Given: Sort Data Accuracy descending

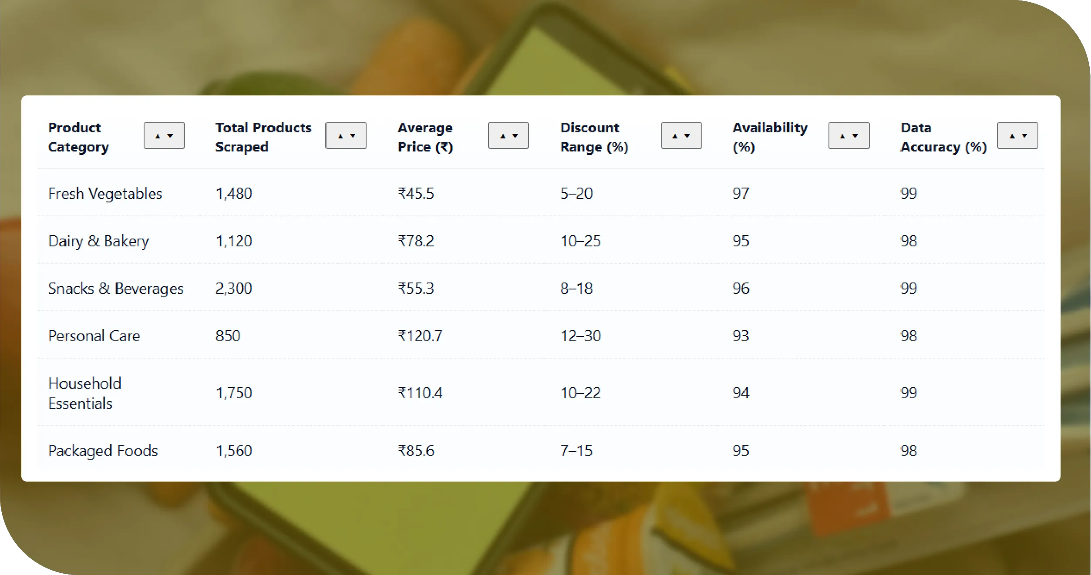Looking at the screenshot, I should pyautogui.click(x=1024, y=136).
